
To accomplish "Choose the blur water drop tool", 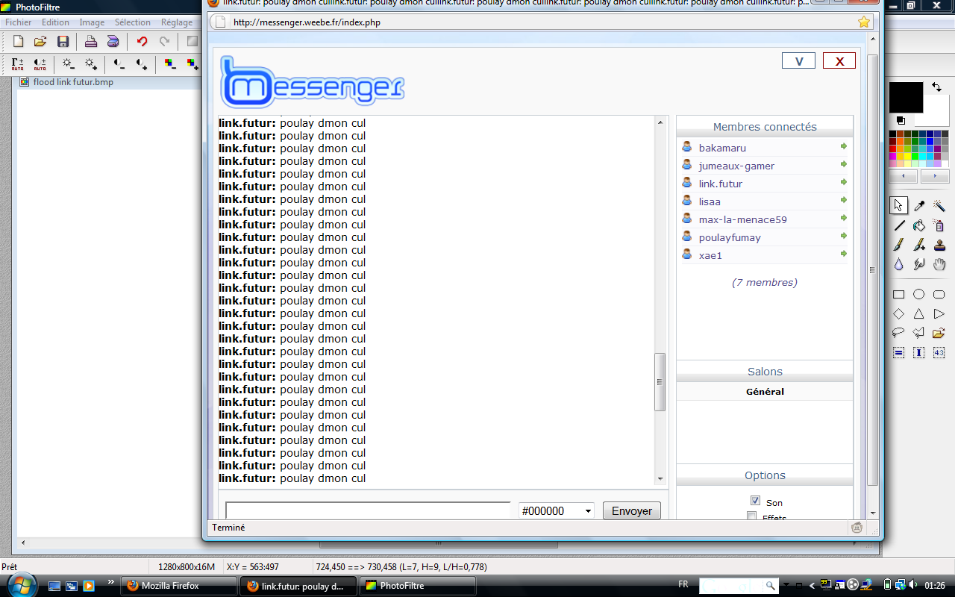I will (899, 264).
